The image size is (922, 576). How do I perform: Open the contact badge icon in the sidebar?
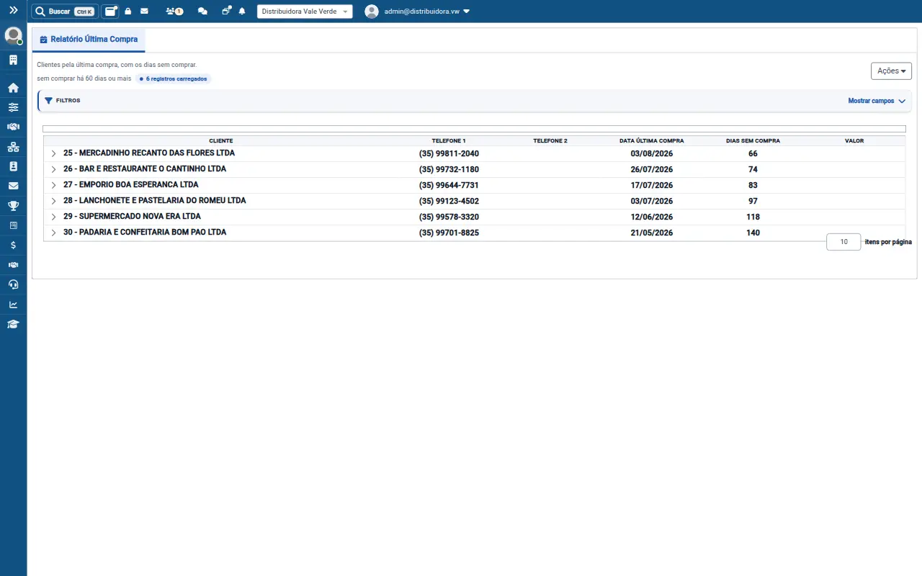tap(13, 166)
